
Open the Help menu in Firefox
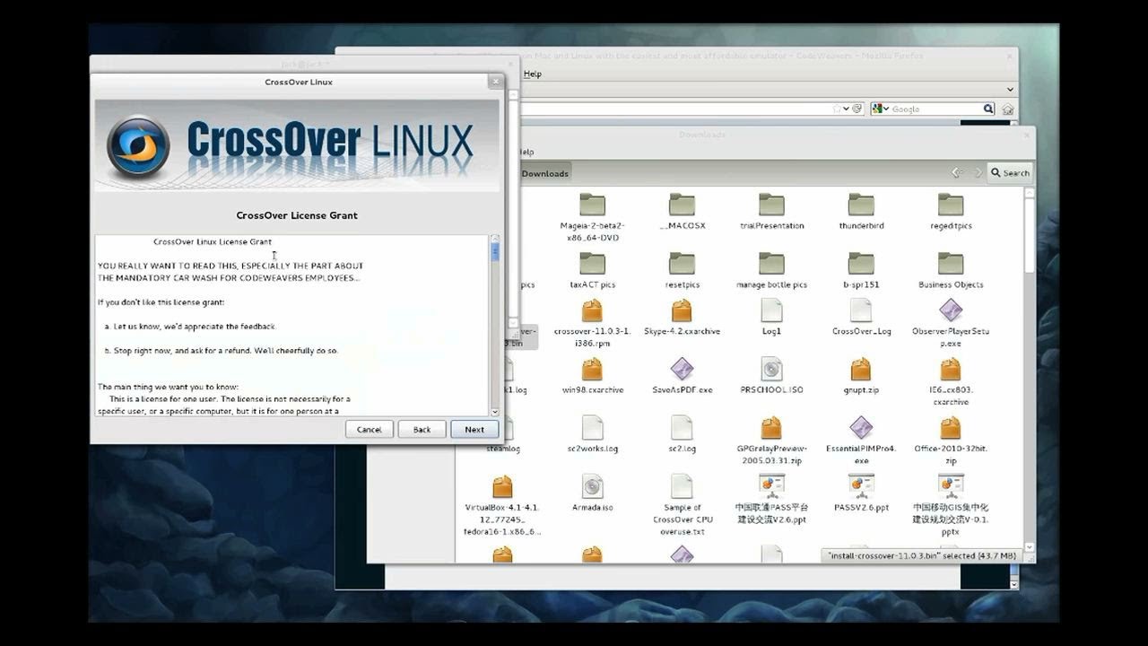pyautogui.click(x=533, y=74)
